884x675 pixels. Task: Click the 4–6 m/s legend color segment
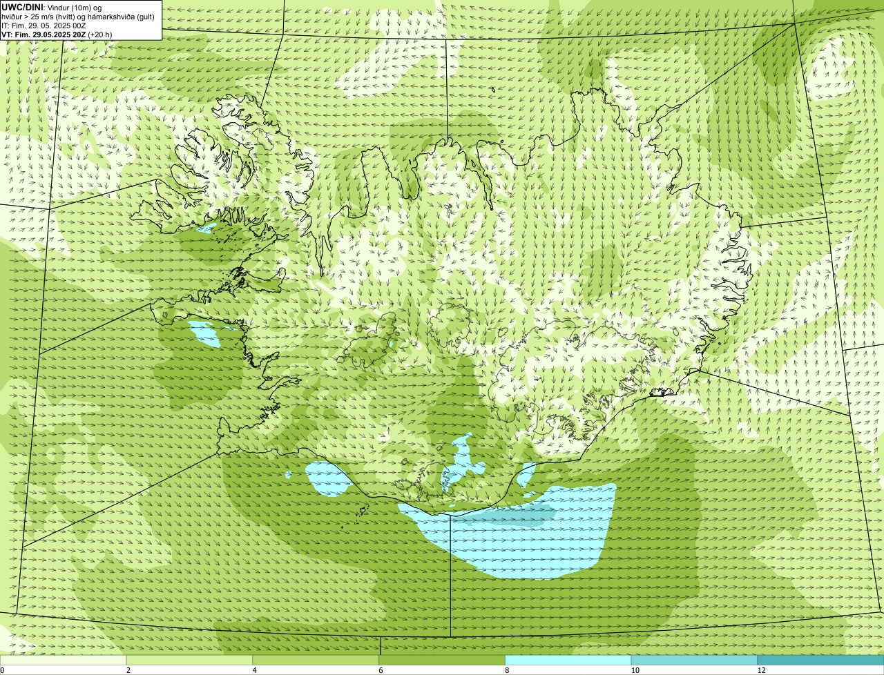pos(316,660)
